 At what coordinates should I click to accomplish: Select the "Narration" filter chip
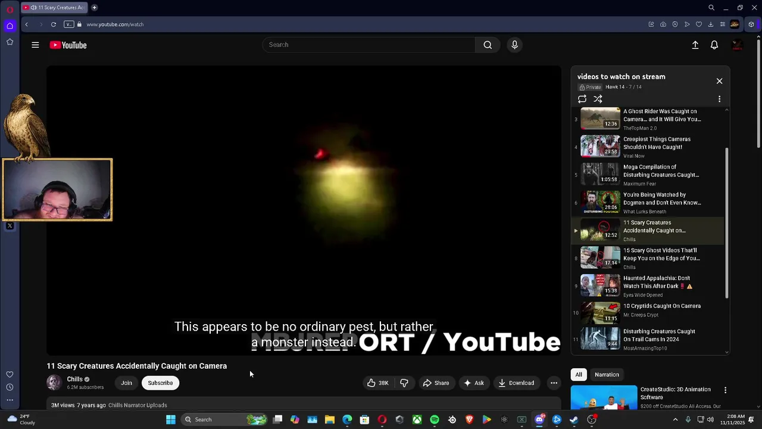coord(607,375)
